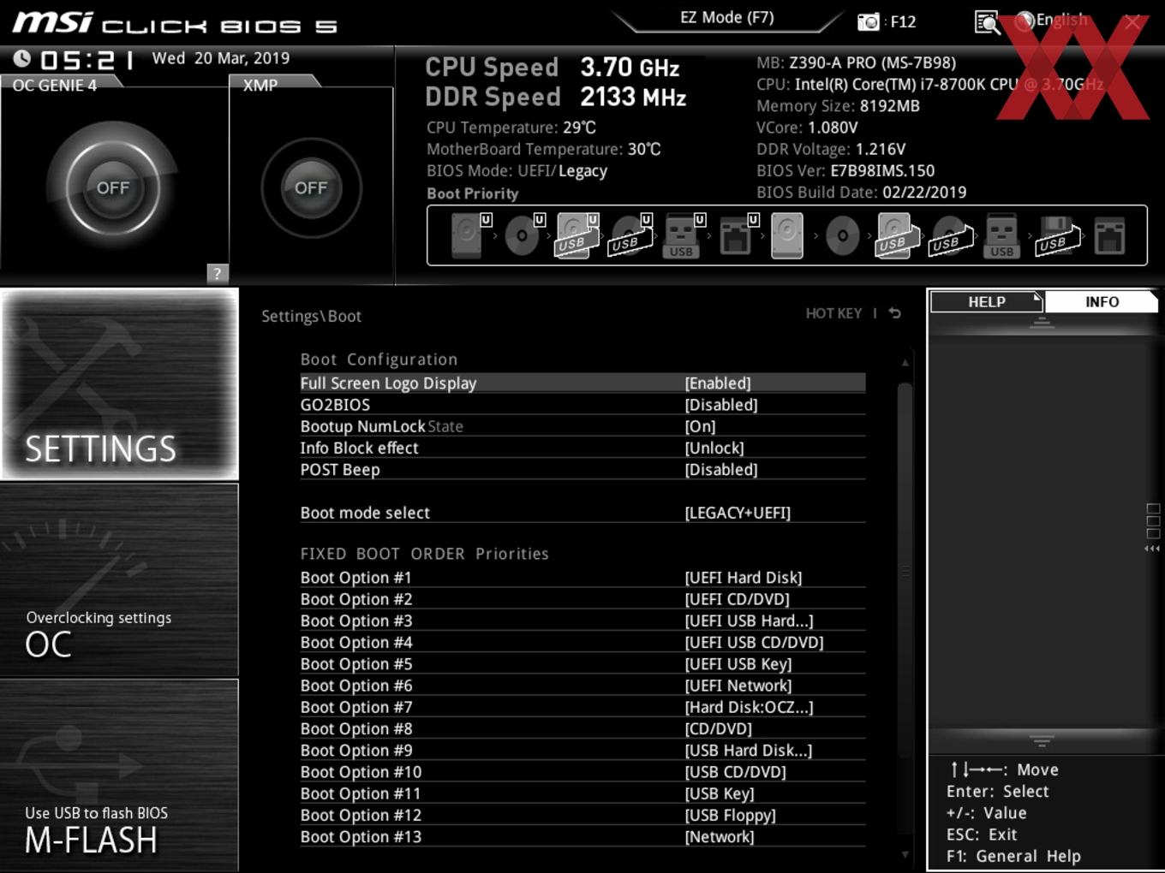Select UEFI CD/DVD disc icon in Boot Priority
1165x873 pixels.
[x=523, y=235]
